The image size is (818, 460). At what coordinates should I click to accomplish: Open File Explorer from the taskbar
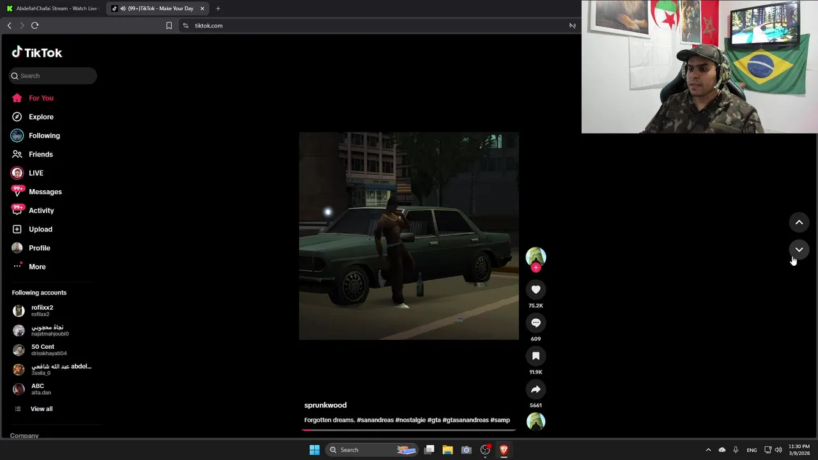coord(448,450)
